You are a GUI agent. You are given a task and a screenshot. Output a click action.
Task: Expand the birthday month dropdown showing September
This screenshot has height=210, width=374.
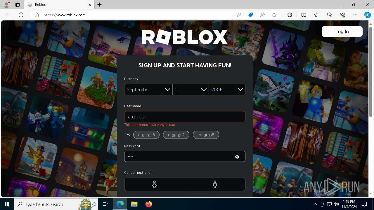(148, 90)
